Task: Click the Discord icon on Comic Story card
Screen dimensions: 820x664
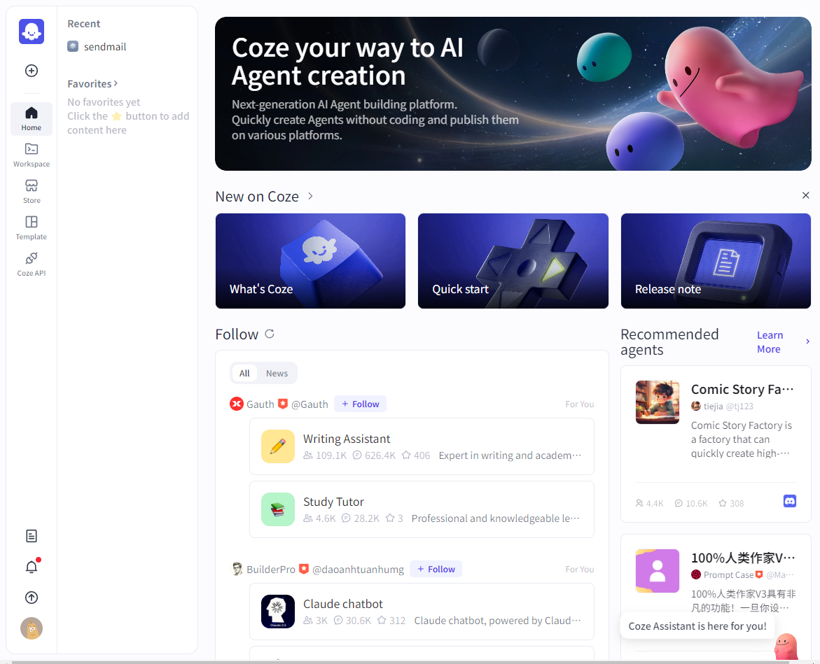Action: 790,501
